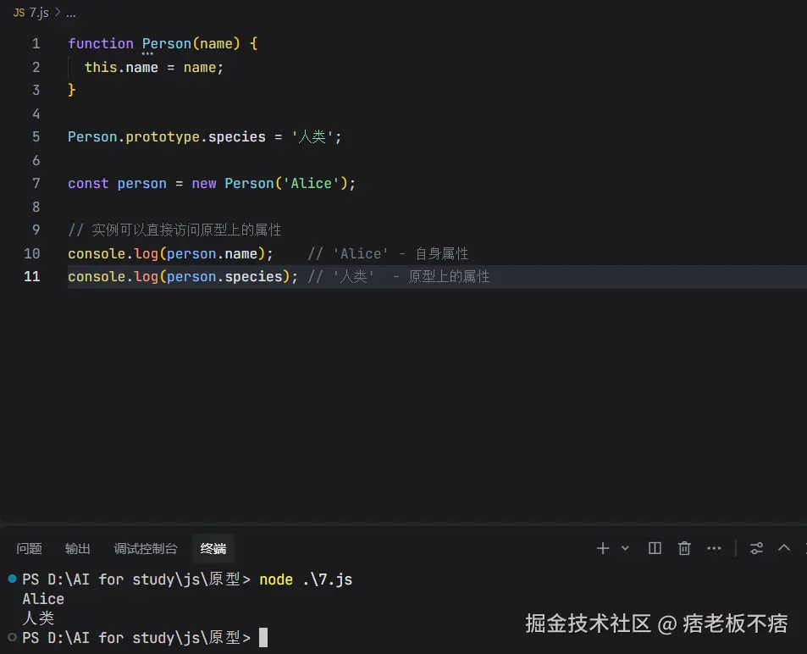This screenshot has width=807, height=654.
Task: Split the terminal using the split icon
Action: (654, 548)
